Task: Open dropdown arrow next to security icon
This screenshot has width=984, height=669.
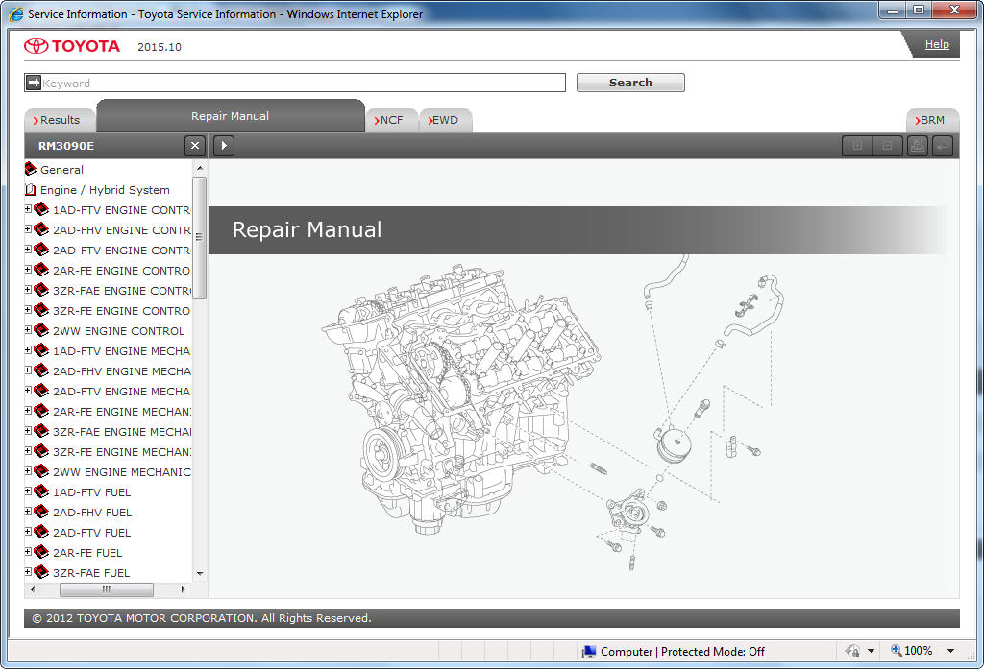Action: (x=871, y=651)
